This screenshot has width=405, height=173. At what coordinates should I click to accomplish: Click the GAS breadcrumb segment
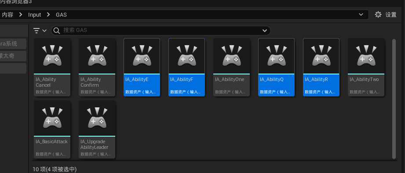pos(61,15)
